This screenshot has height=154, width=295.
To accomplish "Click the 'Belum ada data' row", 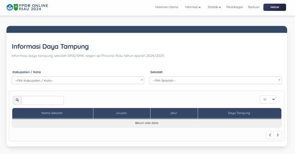I will [147, 123].
